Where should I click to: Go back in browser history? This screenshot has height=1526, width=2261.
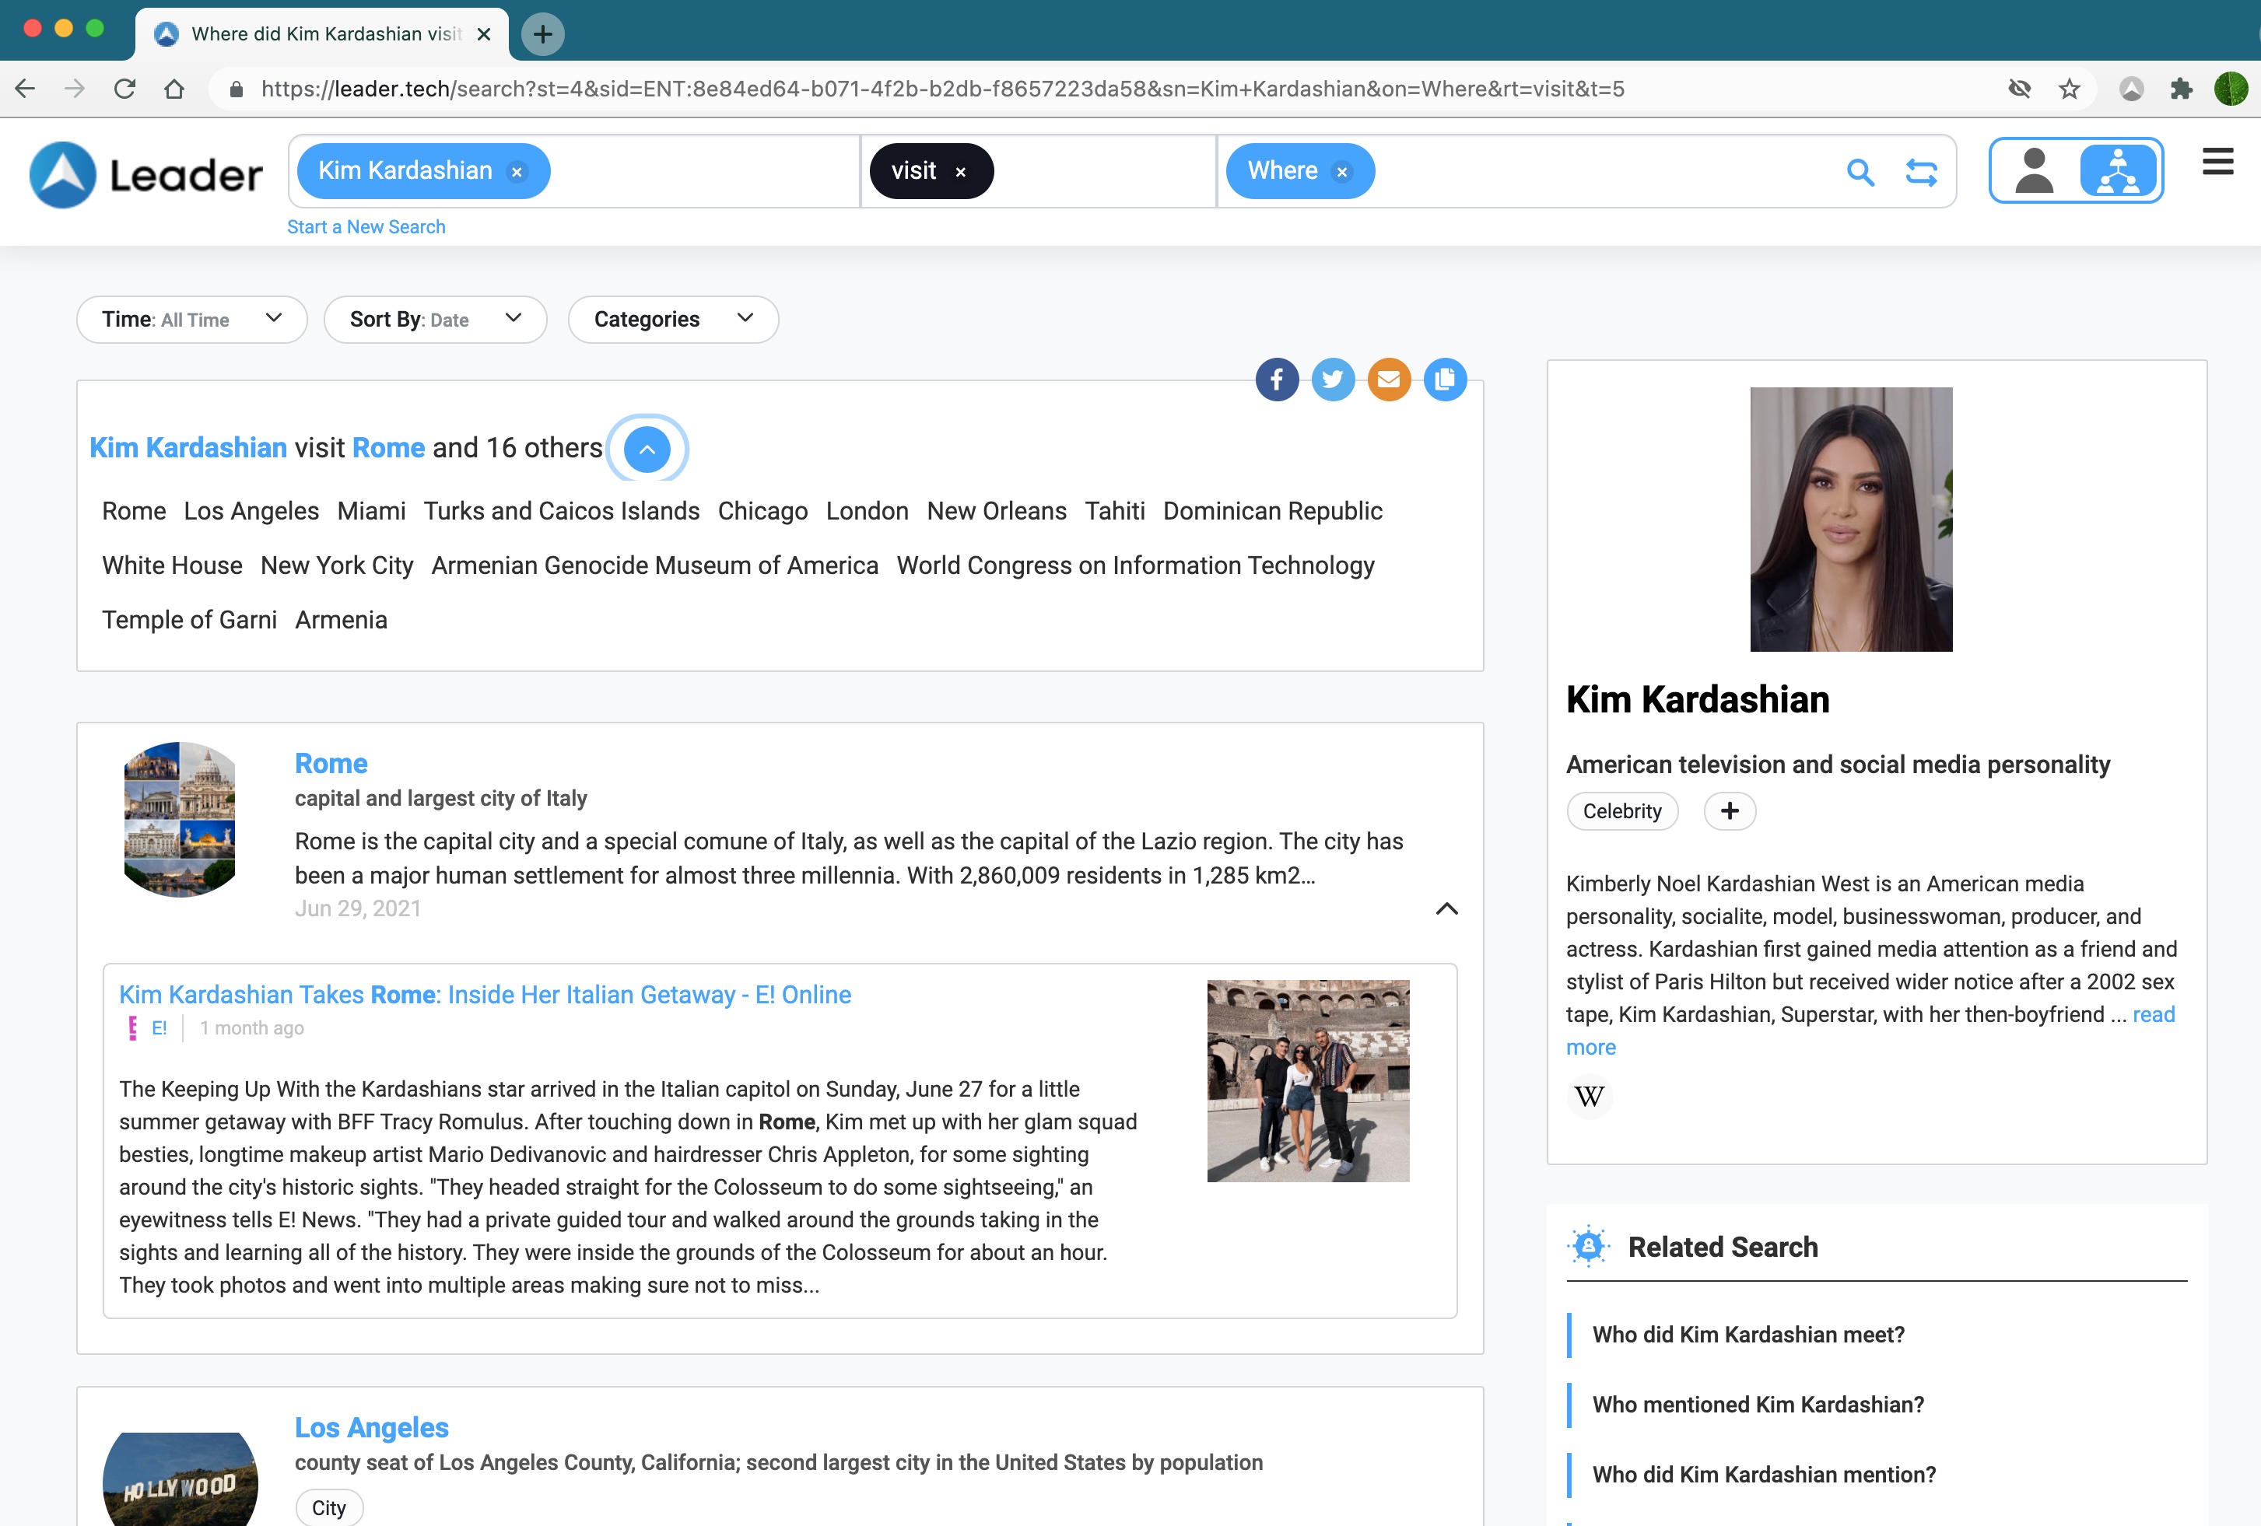click(26, 89)
